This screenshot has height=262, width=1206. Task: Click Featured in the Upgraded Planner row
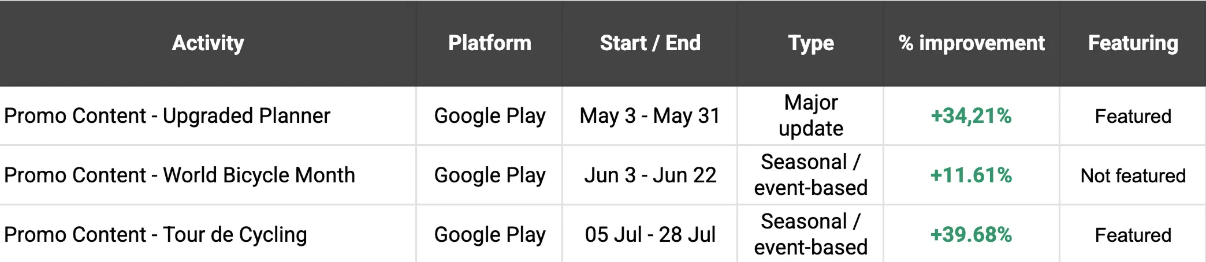[1133, 117]
